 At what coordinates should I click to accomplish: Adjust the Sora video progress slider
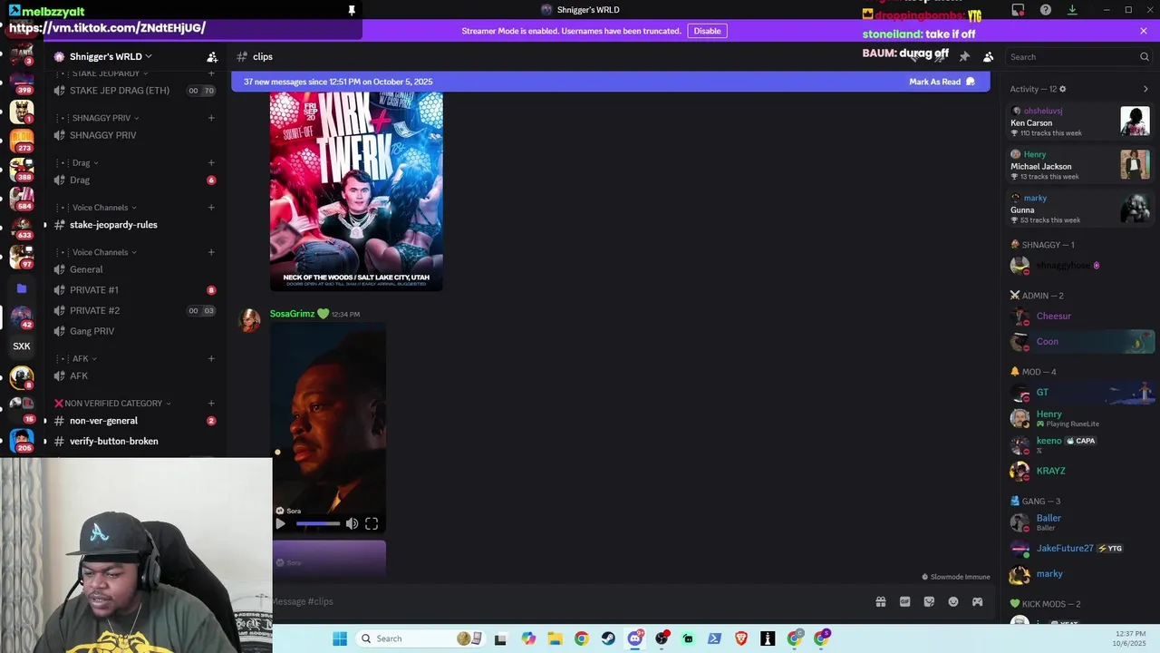pos(318,523)
